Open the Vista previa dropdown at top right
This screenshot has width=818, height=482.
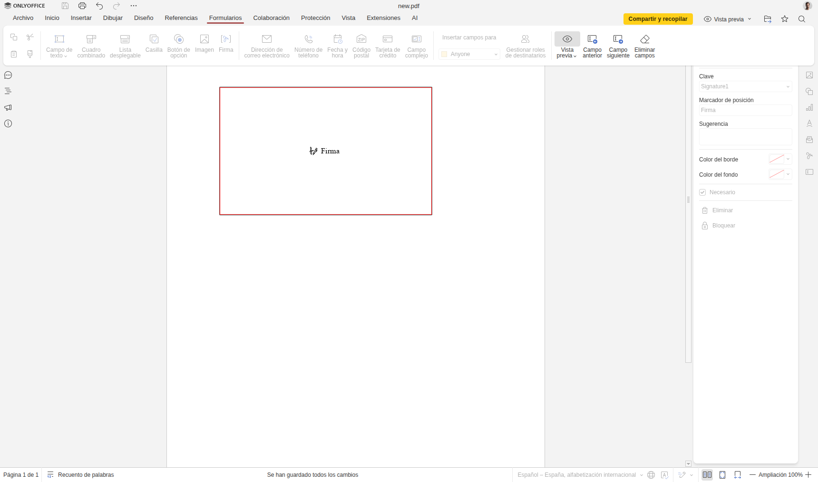[x=728, y=19]
